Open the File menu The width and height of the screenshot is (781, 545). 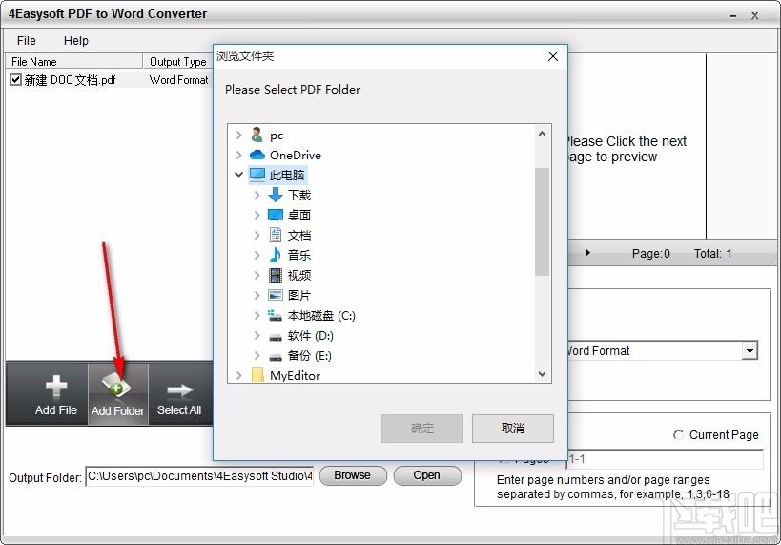27,41
